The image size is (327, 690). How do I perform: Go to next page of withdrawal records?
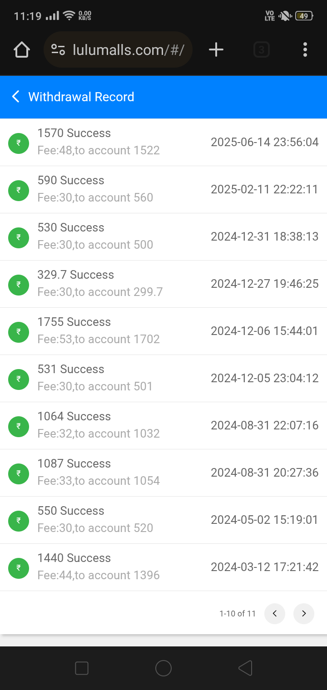(304, 614)
